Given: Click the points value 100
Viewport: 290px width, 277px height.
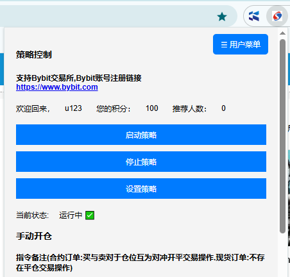Looking at the screenshot, I should [x=152, y=108].
